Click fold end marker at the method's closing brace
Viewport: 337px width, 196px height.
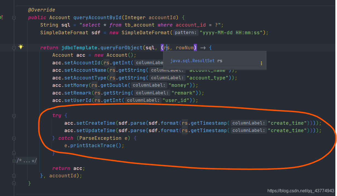[x=14, y=183]
